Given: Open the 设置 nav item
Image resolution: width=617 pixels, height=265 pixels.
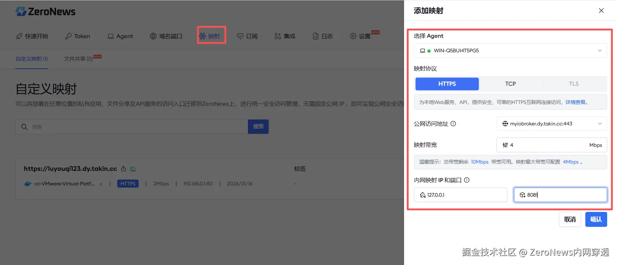Looking at the screenshot, I should click(360, 36).
